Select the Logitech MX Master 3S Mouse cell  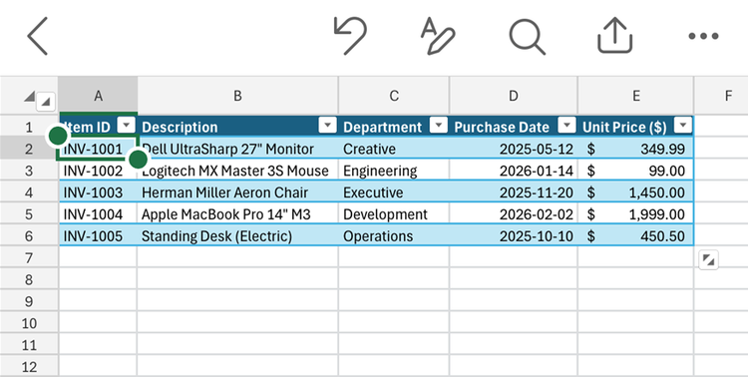238,171
